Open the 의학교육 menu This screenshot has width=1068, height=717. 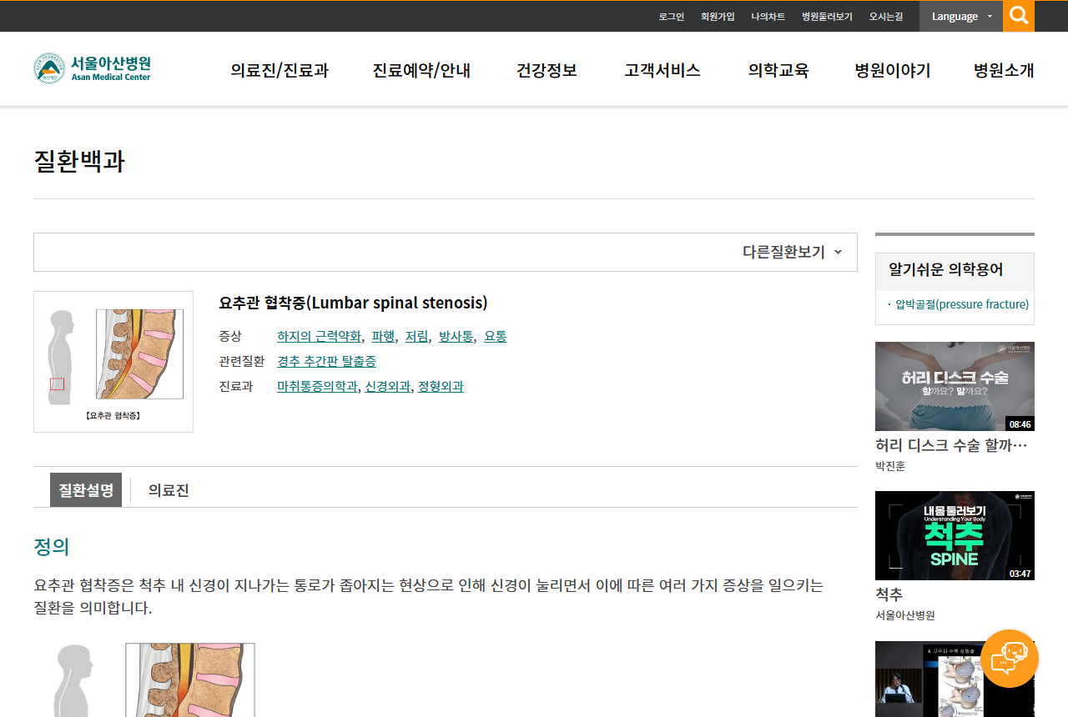[x=778, y=70]
